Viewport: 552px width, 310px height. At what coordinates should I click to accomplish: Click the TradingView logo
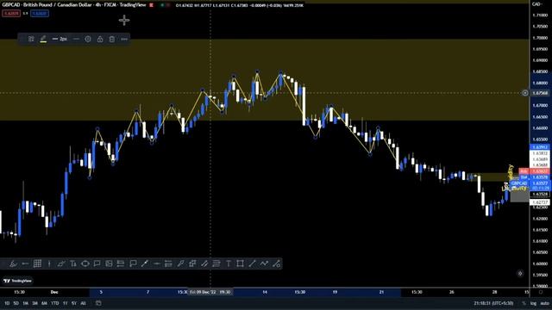click(x=17, y=281)
